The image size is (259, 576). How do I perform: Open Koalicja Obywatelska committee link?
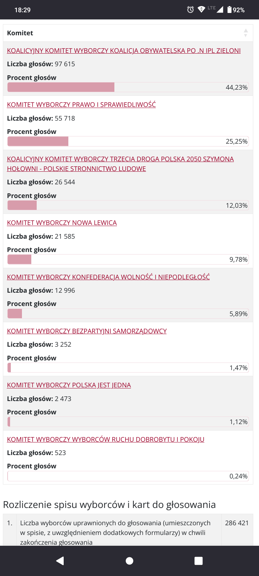point(124,51)
